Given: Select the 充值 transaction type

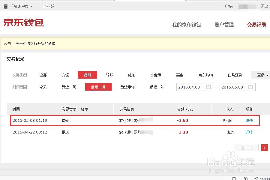Looking at the screenshot, I should [x=65, y=75].
